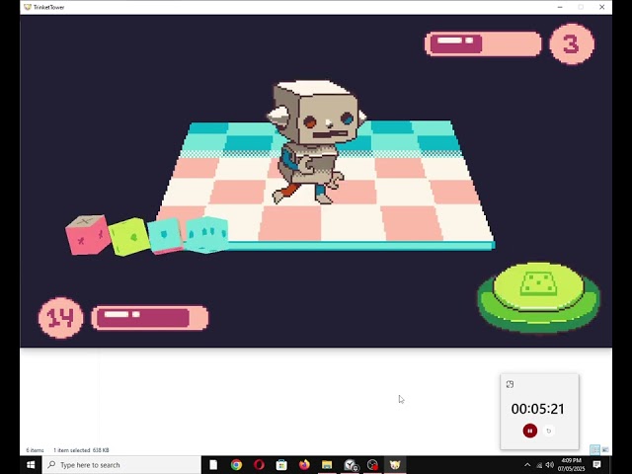The image size is (632, 474).
Task: Click the TrinketTower cat taskbar icon
Action: 395,465
